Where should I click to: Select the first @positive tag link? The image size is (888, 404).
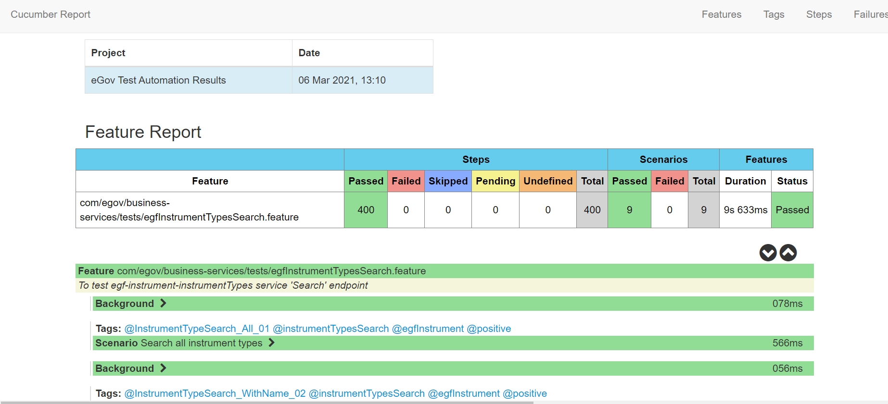pyautogui.click(x=489, y=329)
